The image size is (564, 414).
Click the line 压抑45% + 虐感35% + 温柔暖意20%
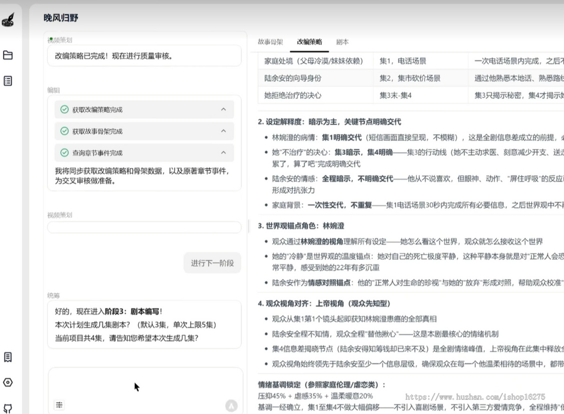coord(315,396)
